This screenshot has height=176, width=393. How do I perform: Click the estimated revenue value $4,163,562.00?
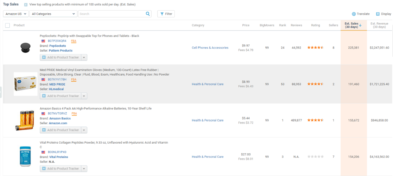pyautogui.click(x=379, y=157)
